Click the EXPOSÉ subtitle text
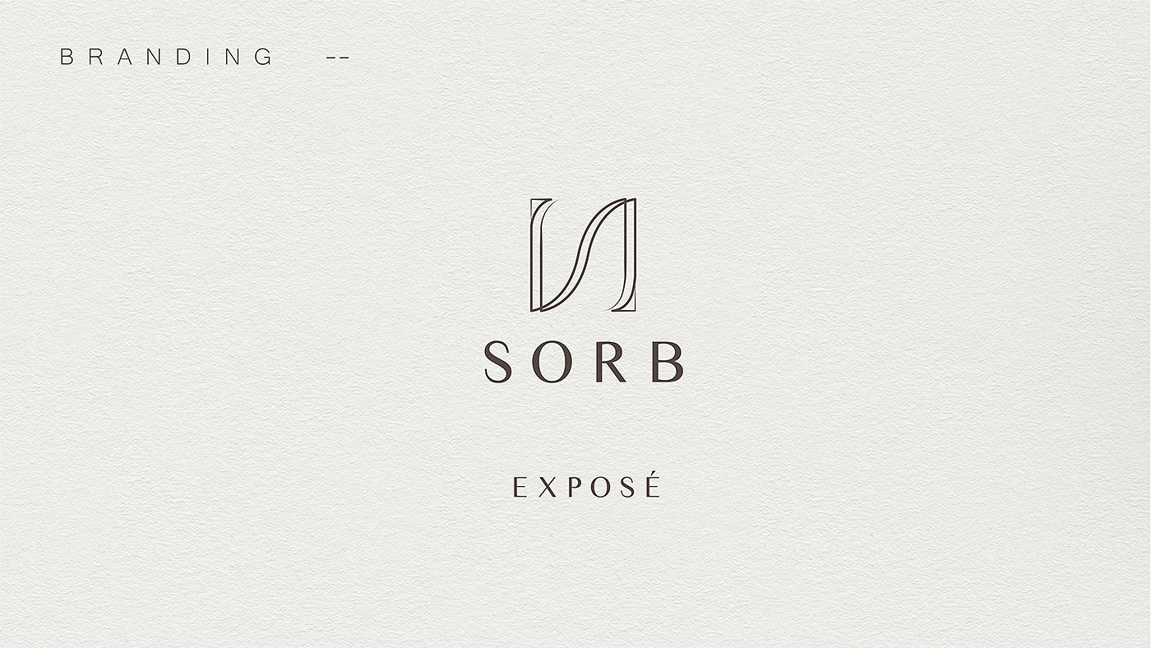The width and height of the screenshot is (1151, 648). tap(586, 485)
